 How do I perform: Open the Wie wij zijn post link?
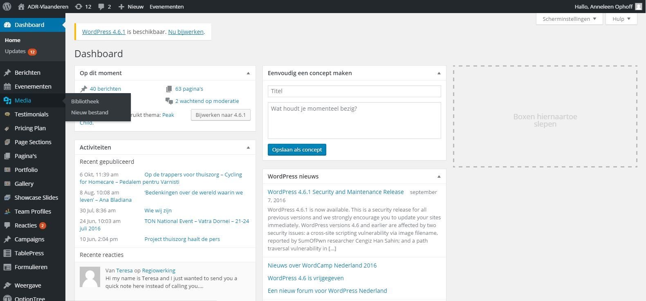[x=158, y=210]
